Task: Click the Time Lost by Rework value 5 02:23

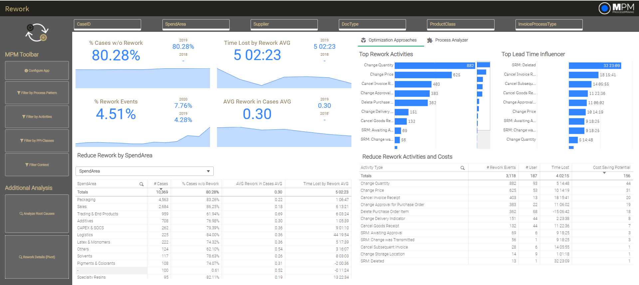Action: tap(257, 55)
